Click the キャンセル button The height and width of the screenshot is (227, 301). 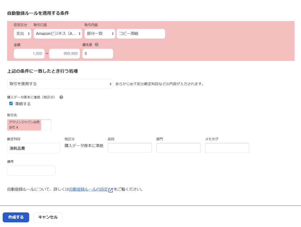tap(48, 217)
